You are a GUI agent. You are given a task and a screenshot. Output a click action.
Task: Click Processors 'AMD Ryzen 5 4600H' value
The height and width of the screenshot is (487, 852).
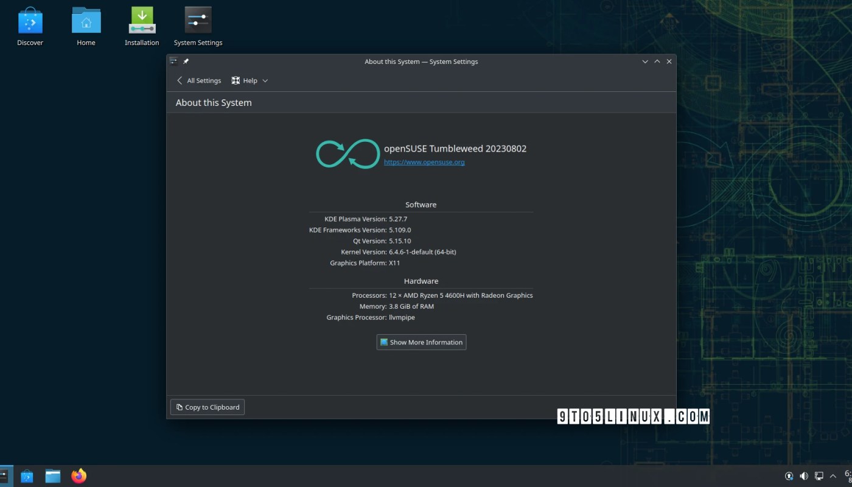(461, 296)
